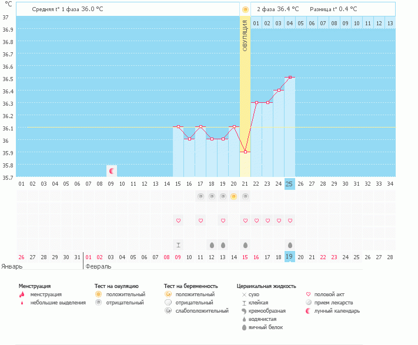Click 'яичный белок' legend label
The width and height of the screenshot is (418, 345).
tap(266, 327)
